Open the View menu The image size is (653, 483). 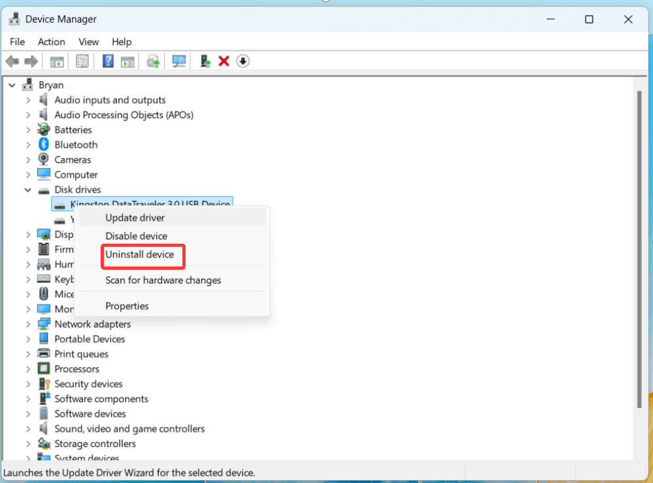coord(88,41)
